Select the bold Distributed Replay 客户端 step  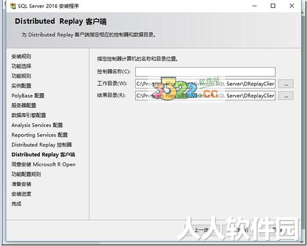pos(43,154)
